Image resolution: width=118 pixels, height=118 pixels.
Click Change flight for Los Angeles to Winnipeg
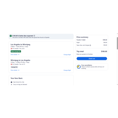coord(67,55)
